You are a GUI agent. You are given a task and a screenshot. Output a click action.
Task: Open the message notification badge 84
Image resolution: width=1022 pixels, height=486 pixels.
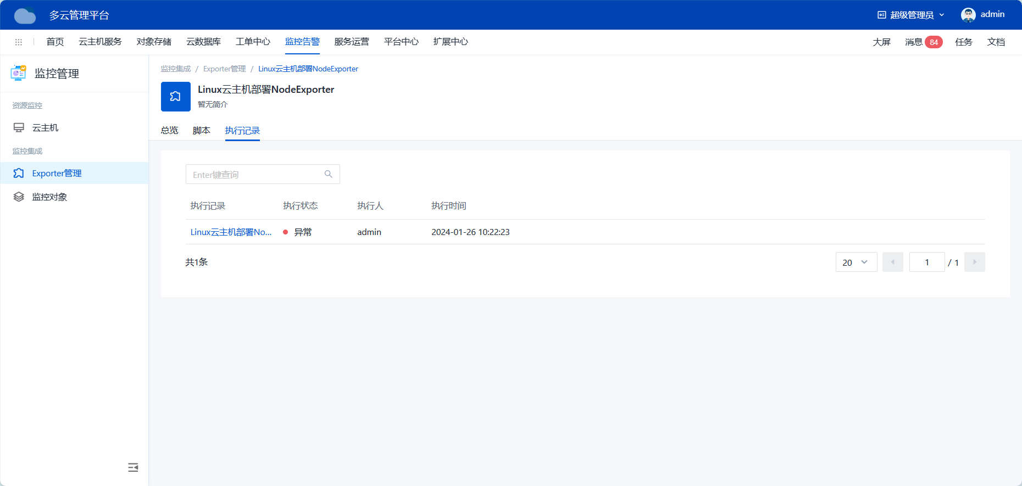point(933,42)
